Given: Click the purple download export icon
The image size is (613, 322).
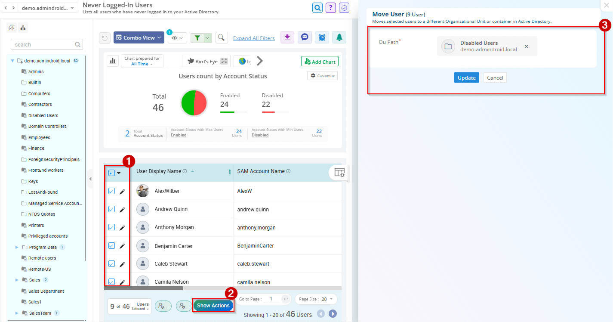Looking at the screenshot, I should [287, 37].
